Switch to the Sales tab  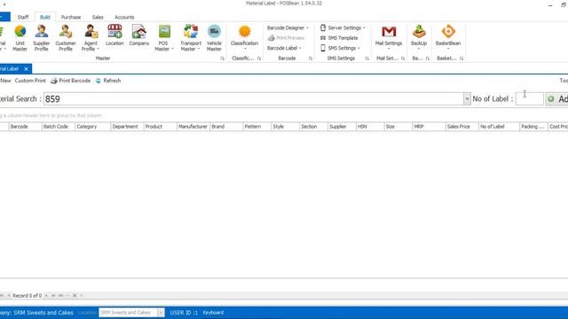(x=98, y=17)
